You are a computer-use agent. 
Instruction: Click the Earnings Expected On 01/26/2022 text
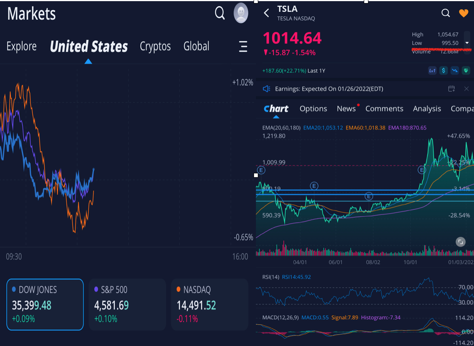329,89
